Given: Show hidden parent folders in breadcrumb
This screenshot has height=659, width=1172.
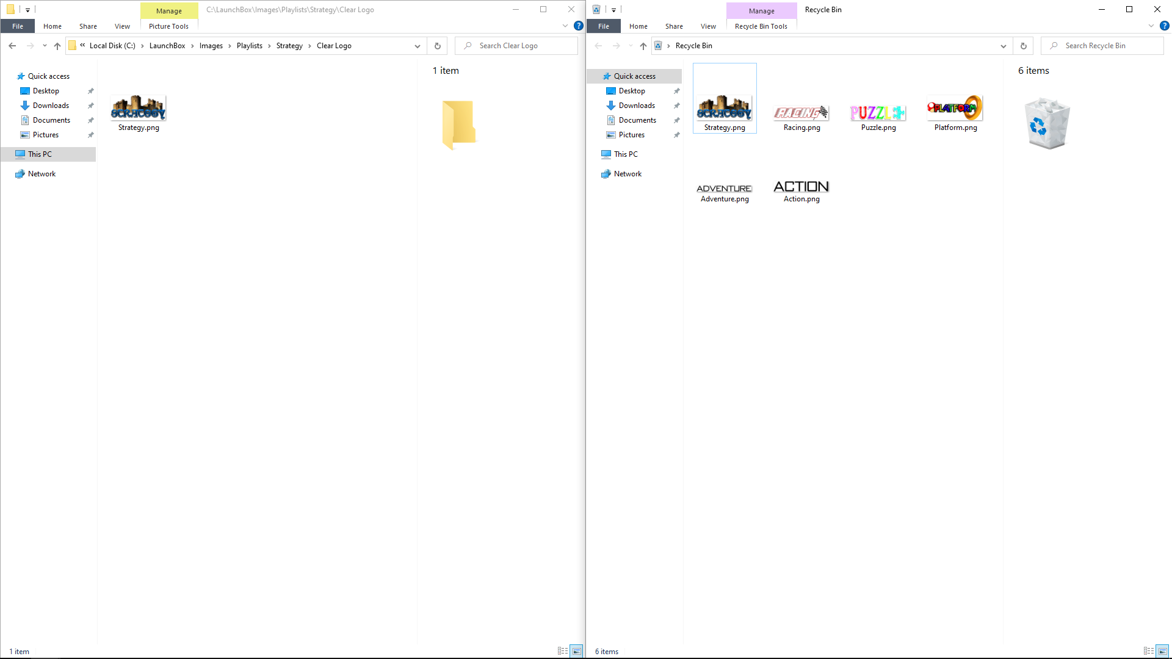Looking at the screenshot, I should pyautogui.click(x=82, y=45).
